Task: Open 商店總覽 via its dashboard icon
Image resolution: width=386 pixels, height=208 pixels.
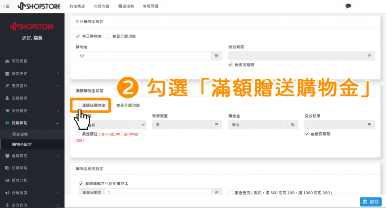Action: pyautogui.click(x=7, y=61)
